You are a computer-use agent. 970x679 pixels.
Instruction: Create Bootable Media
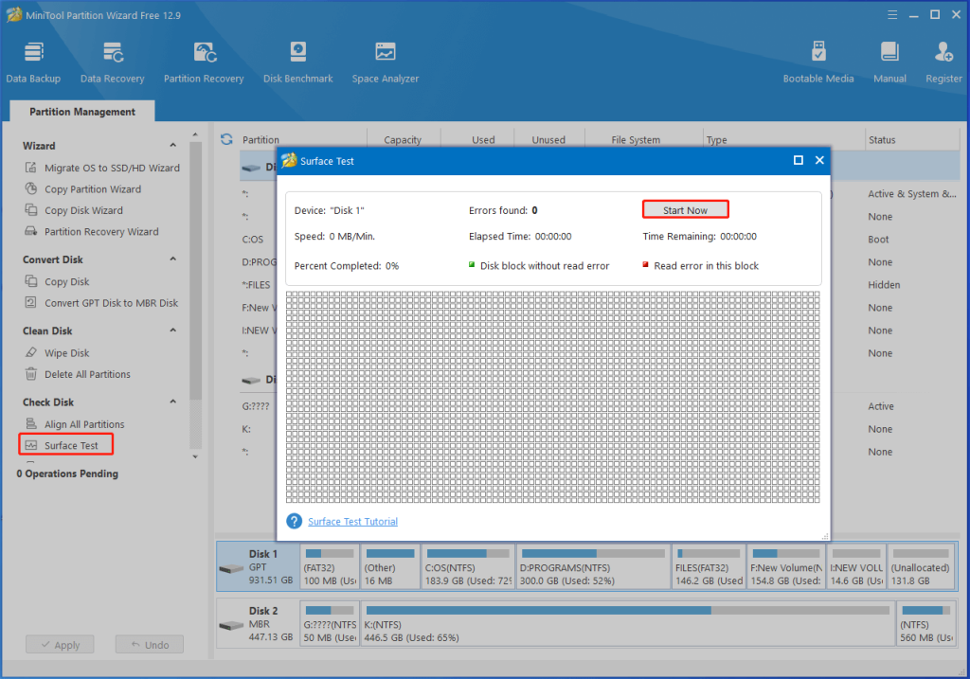(817, 62)
